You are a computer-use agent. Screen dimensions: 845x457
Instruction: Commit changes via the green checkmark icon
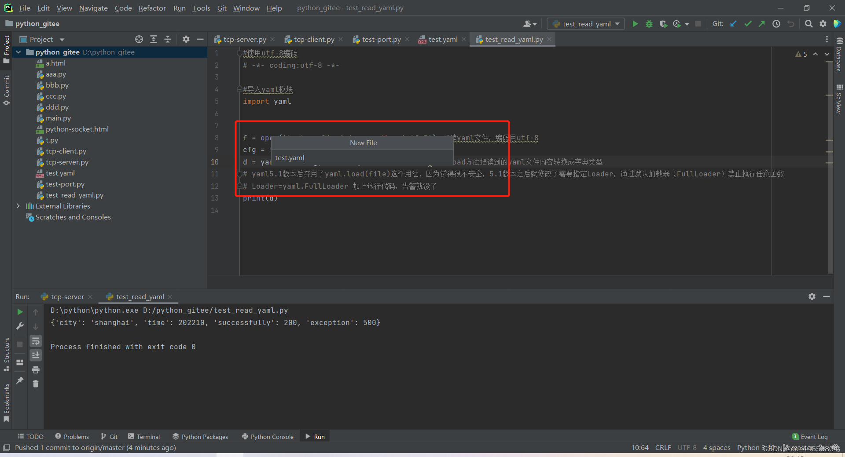748,24
